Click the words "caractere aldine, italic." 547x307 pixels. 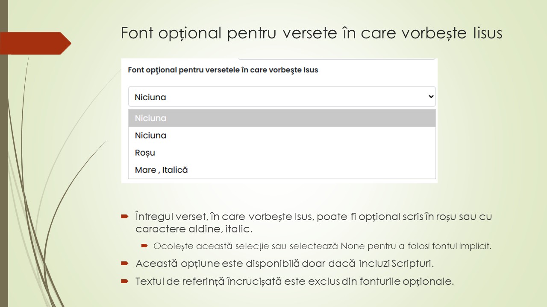[194, 229]
